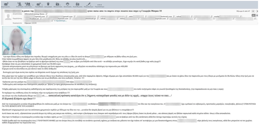This screenshot has height=127, width=263.
Task: Delete the message with Διαγραφή
Action: point(48,5)
